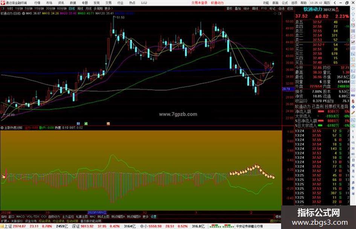Switch chart to 分时 view
356x229 pixels.
(10, 8)
